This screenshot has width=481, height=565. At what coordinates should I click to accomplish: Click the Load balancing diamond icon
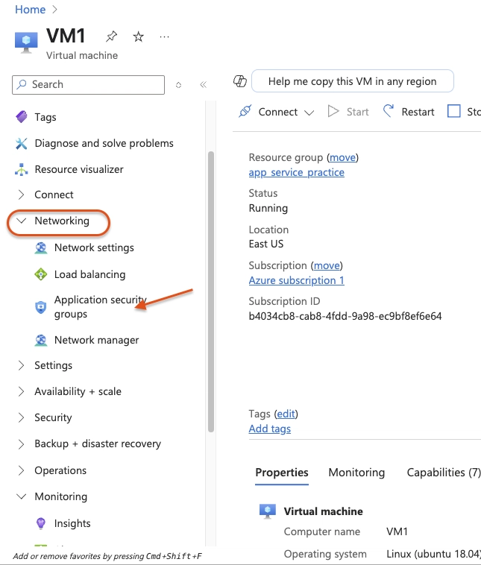(x=41, y=274)
